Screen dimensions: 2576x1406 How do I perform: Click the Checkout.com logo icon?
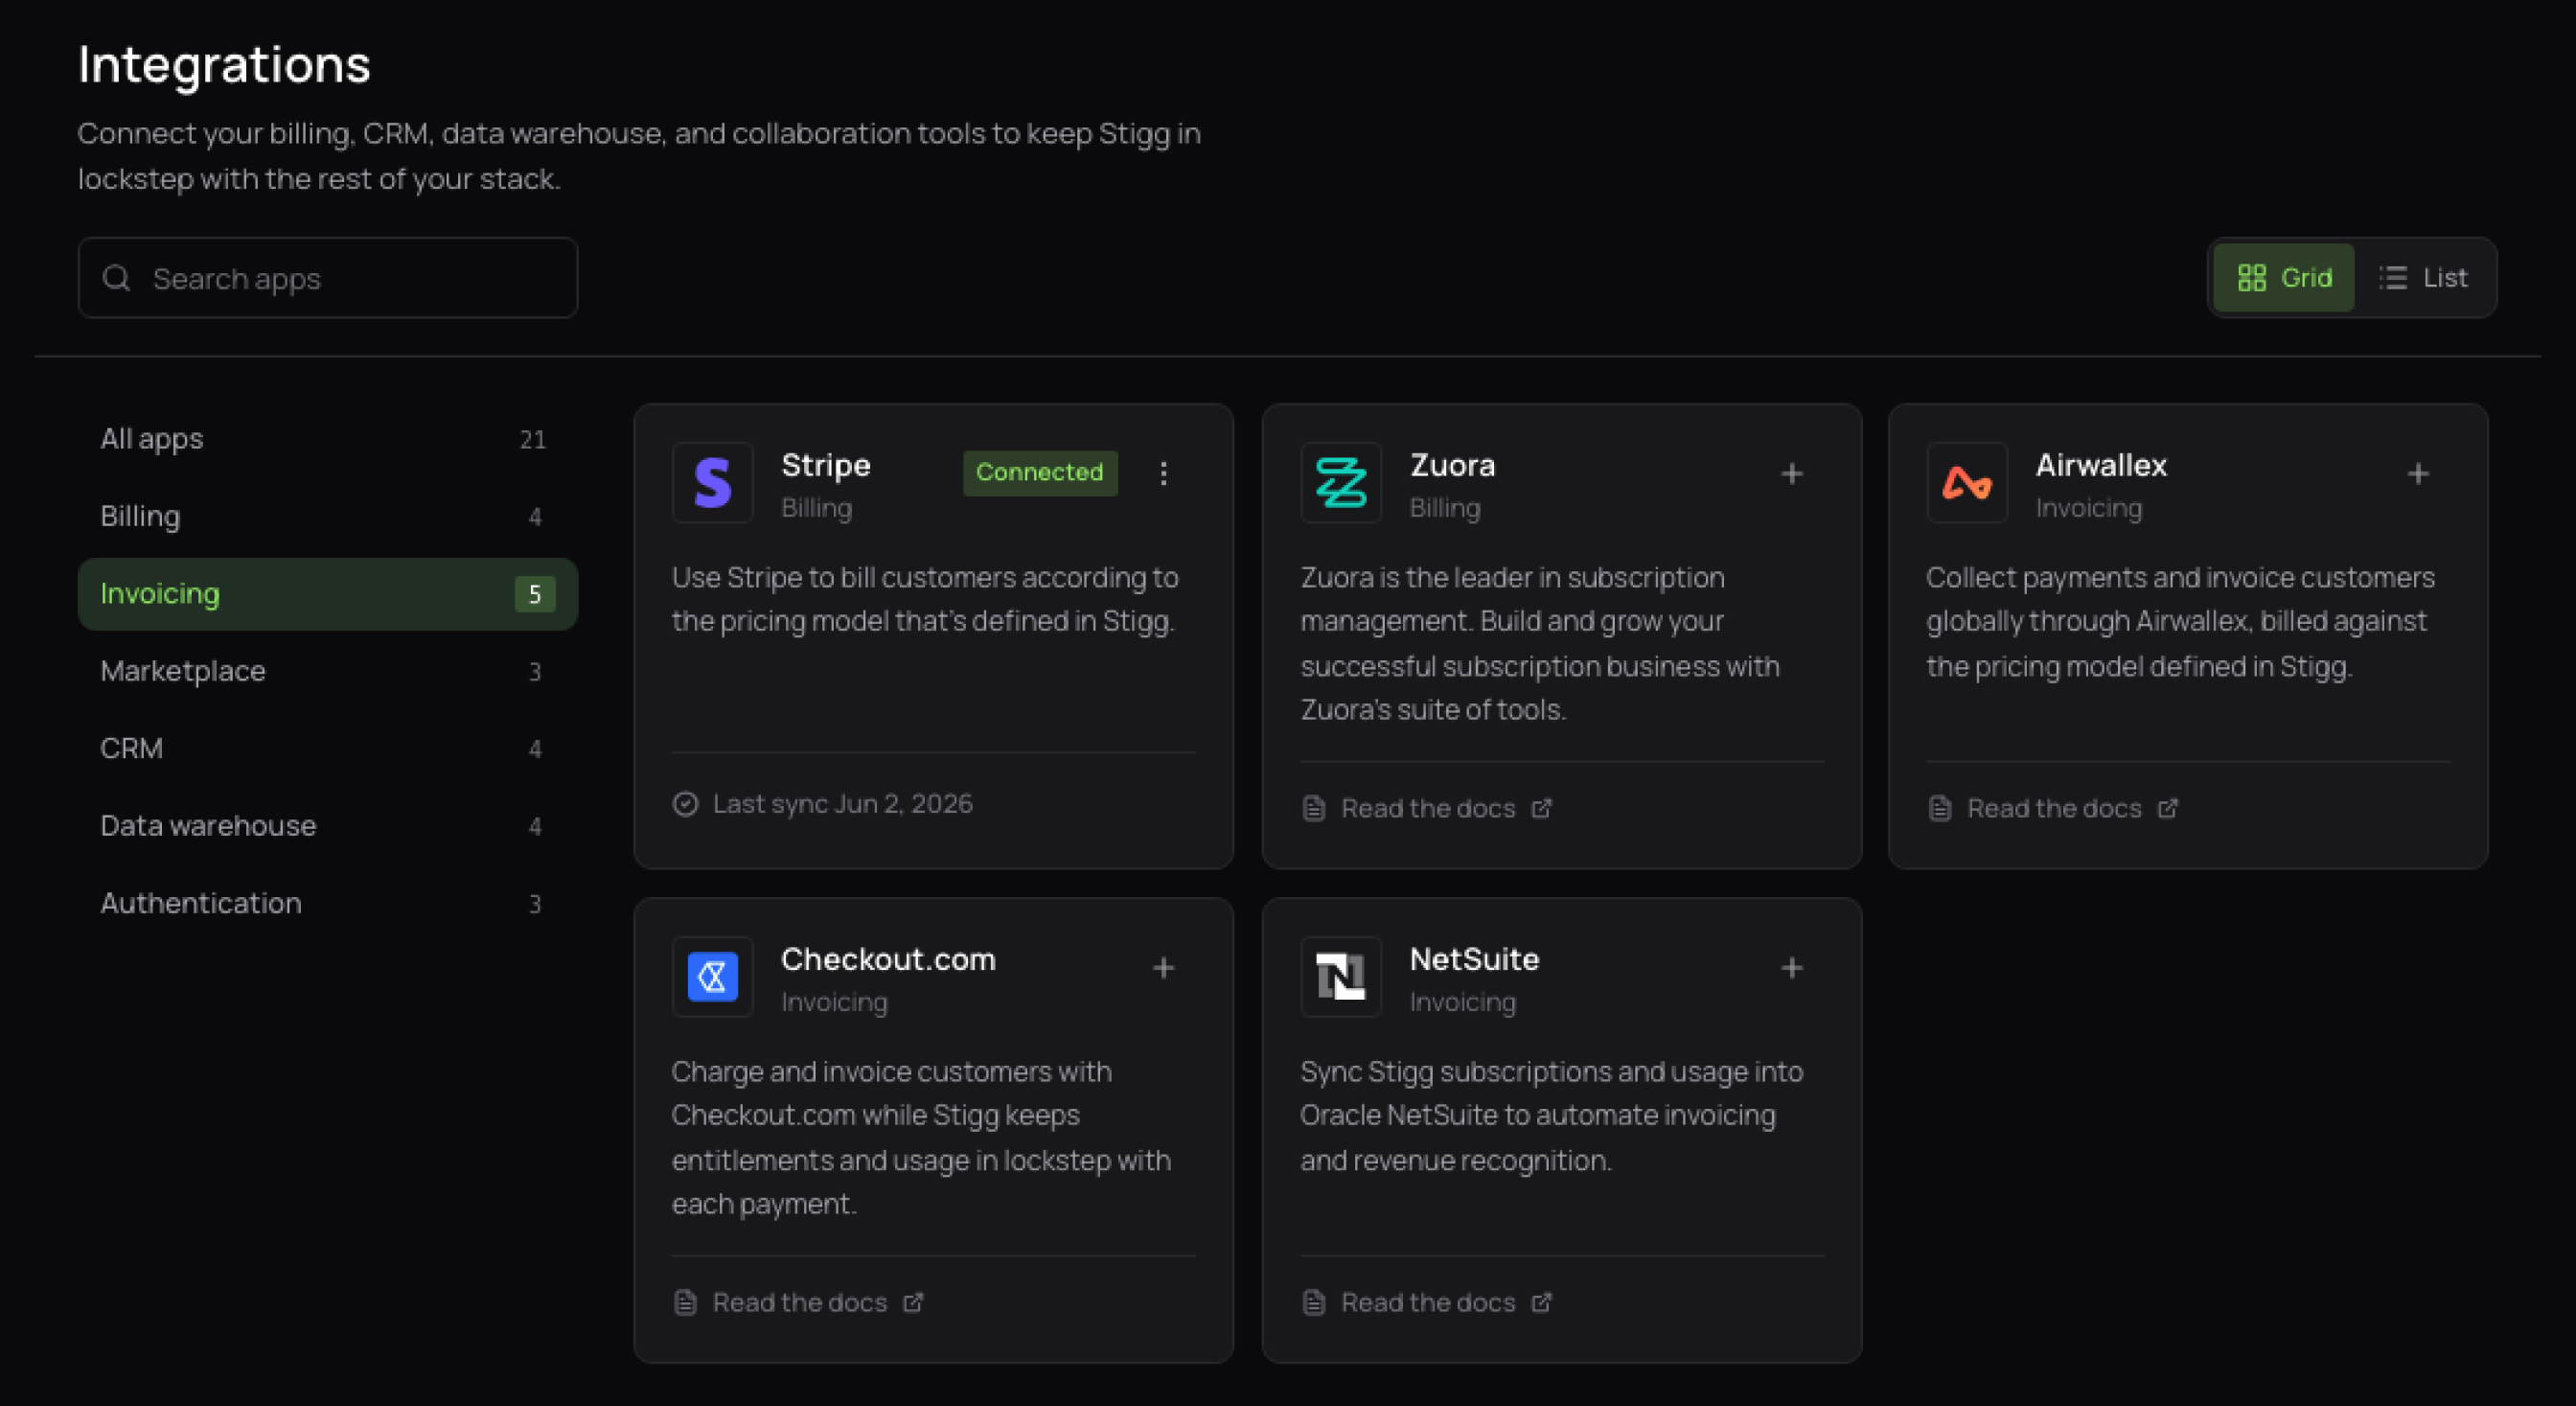712,977
